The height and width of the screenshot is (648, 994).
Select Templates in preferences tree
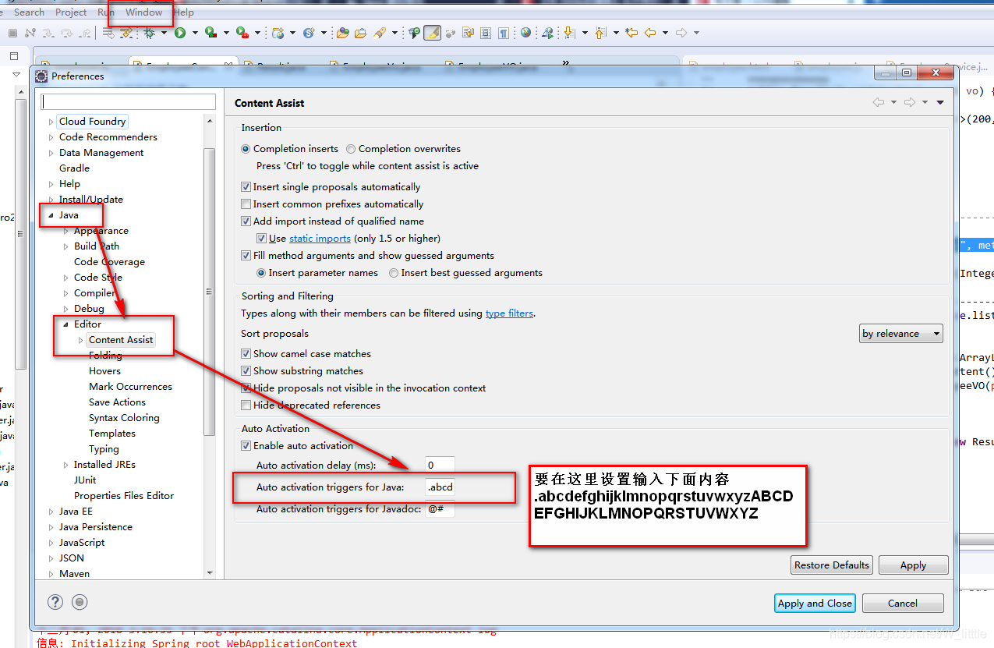point(112,434)
